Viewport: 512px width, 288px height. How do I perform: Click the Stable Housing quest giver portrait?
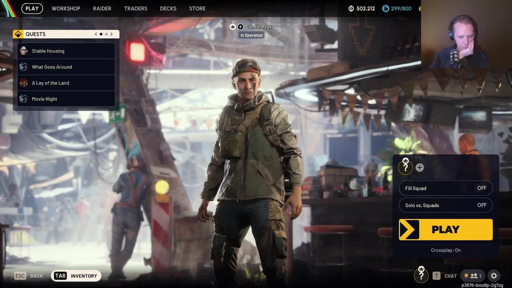24,51
